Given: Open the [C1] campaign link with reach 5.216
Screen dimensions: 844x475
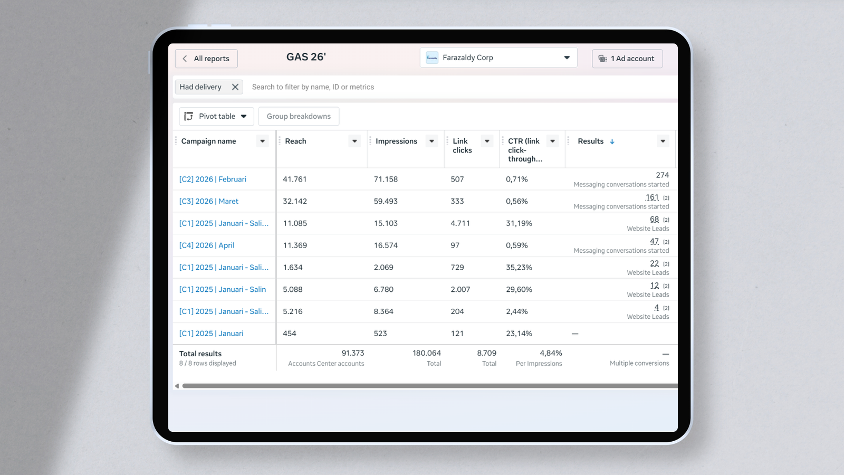Looking at the screenshot, I should (224, 312).
